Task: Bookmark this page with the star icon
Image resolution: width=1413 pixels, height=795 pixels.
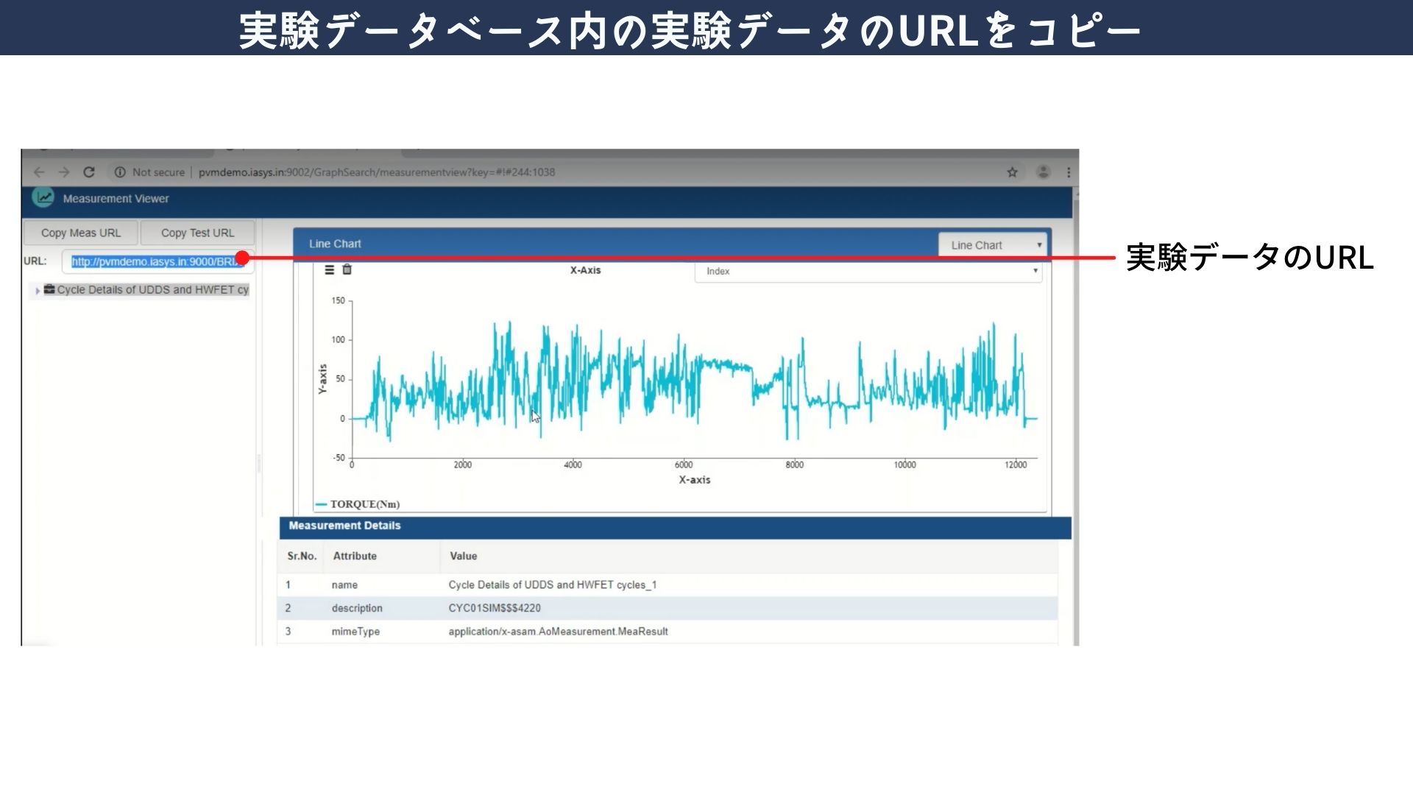Action: (1013, 172)
